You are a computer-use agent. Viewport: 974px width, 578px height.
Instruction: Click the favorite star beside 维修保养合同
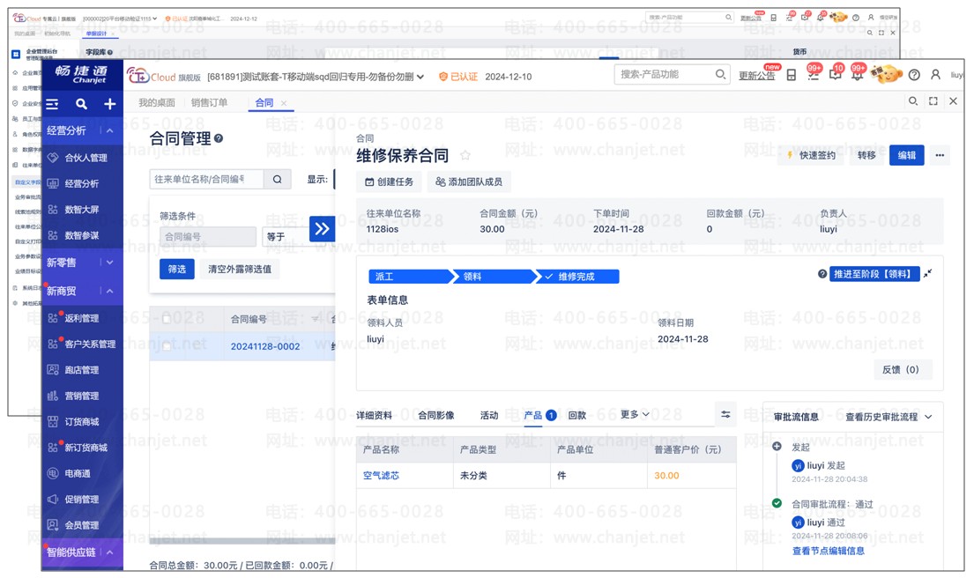coord(465,156)
